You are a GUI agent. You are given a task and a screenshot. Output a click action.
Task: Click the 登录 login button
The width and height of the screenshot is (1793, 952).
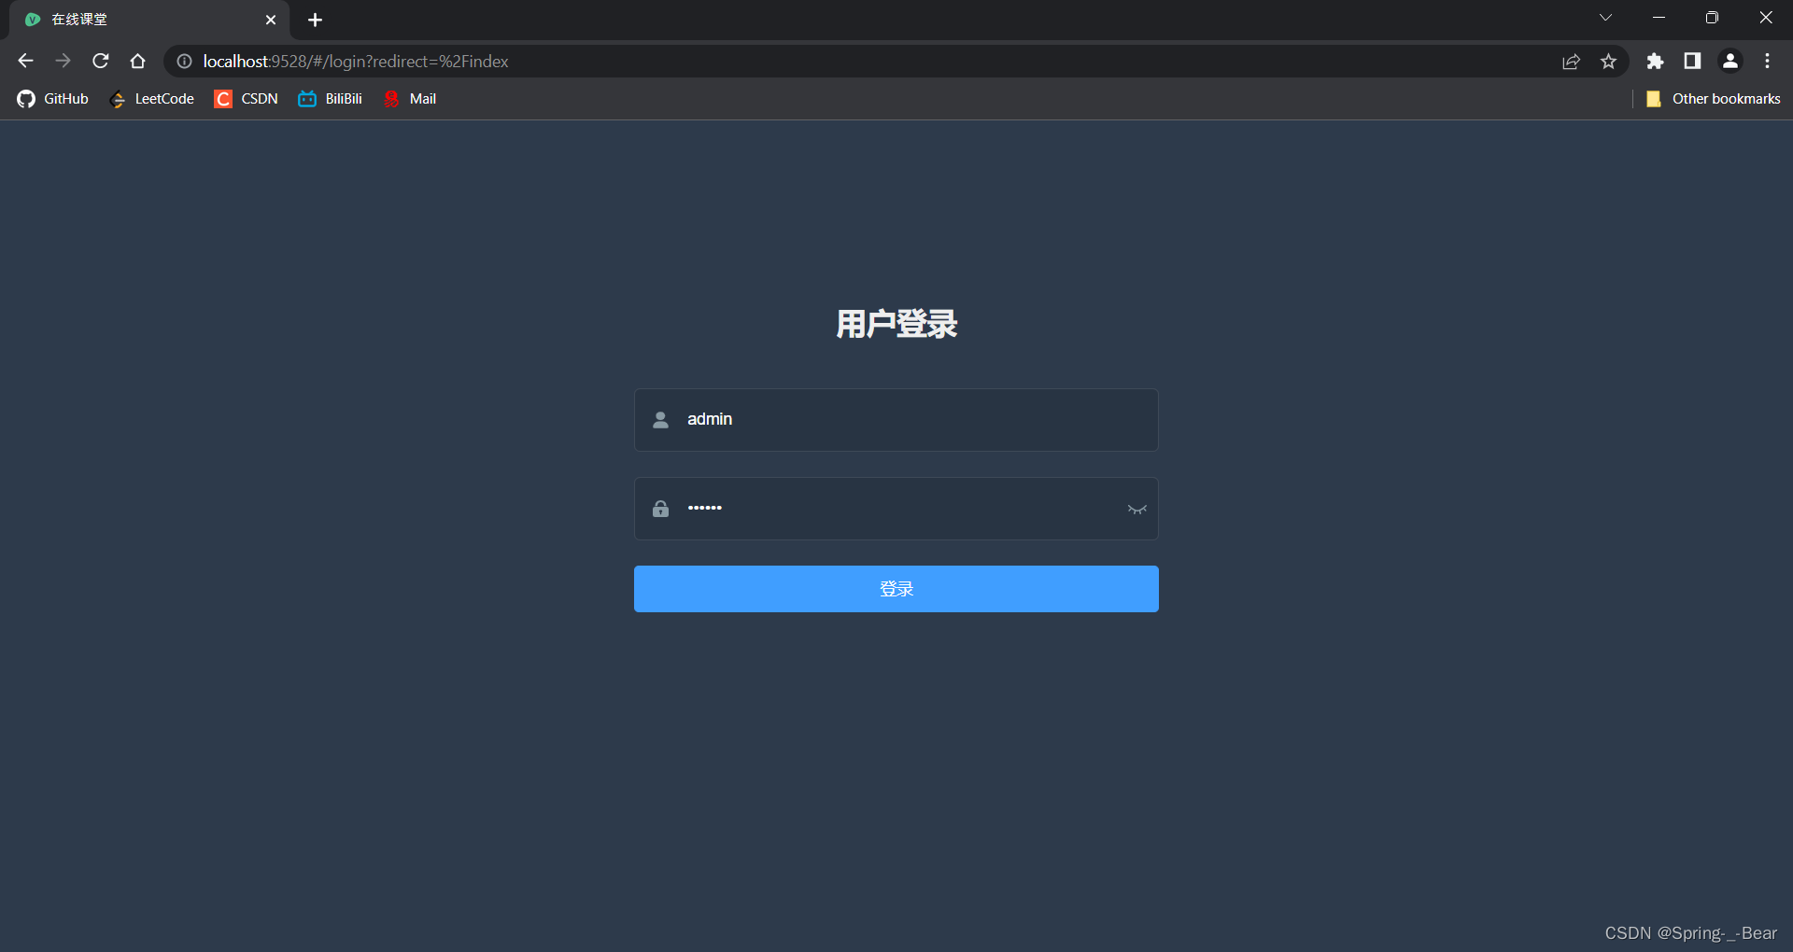tap(896, 589)
